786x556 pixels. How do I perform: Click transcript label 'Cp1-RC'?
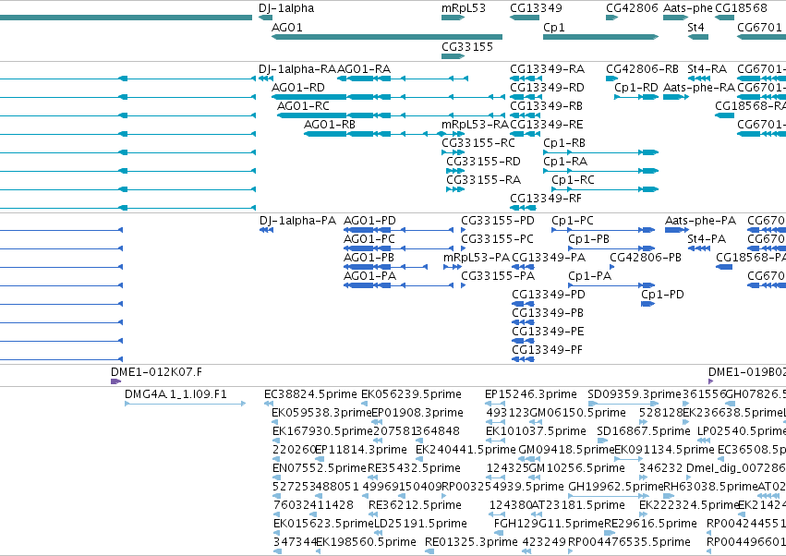[x=573, y=180]
